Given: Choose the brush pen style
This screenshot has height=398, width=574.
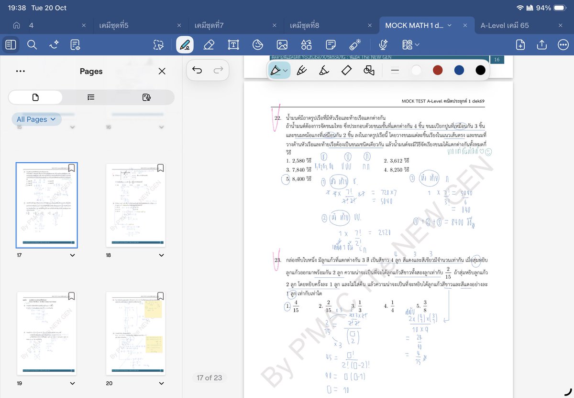Looking at the screenshot, I should 324,71.
